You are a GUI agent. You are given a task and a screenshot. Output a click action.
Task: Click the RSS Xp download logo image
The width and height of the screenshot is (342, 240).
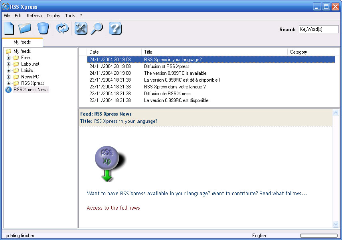[111, 164]
